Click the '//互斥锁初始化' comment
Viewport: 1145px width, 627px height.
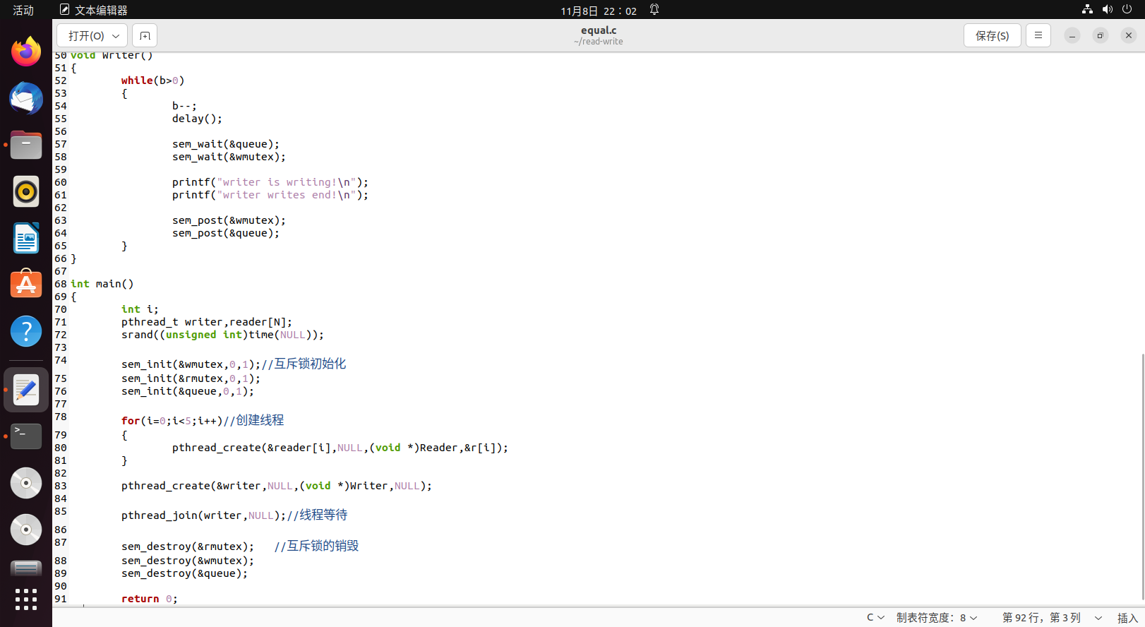tap(304, 364)
